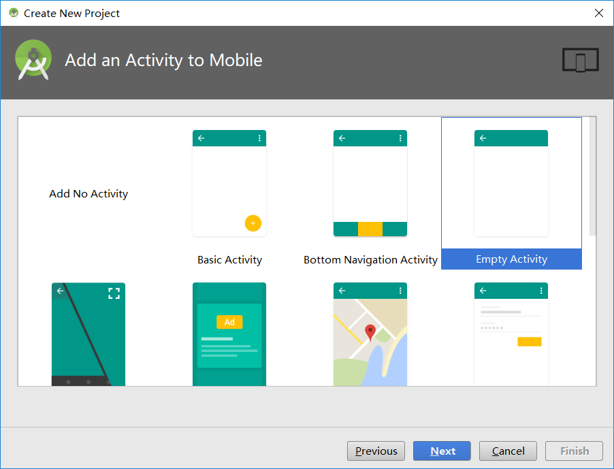Click the yellow floating action button in Basic Activity preview
This screenshot has height=469, width=614.
tap(253, 223)
